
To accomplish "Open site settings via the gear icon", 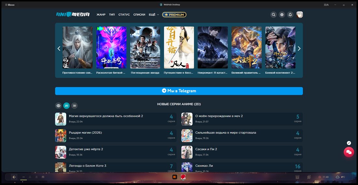I will coord(282,15).
